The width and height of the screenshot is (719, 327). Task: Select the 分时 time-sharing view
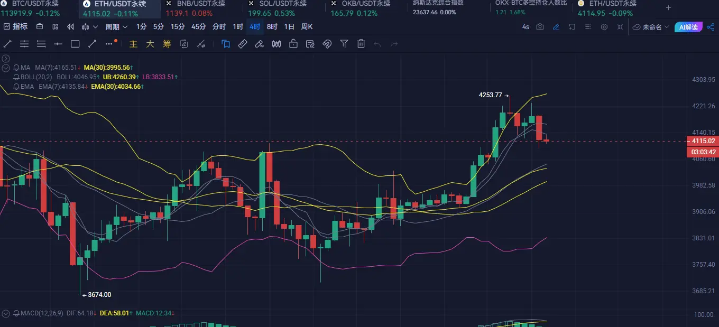219,26
